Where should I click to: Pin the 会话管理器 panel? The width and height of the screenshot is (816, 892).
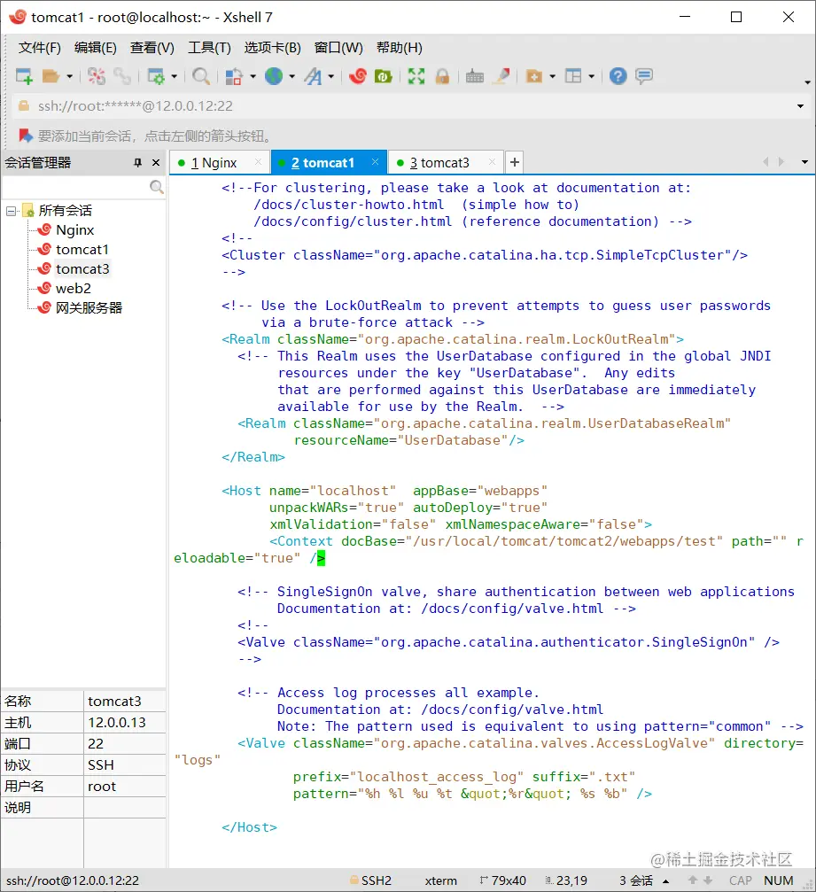point(137,163)
